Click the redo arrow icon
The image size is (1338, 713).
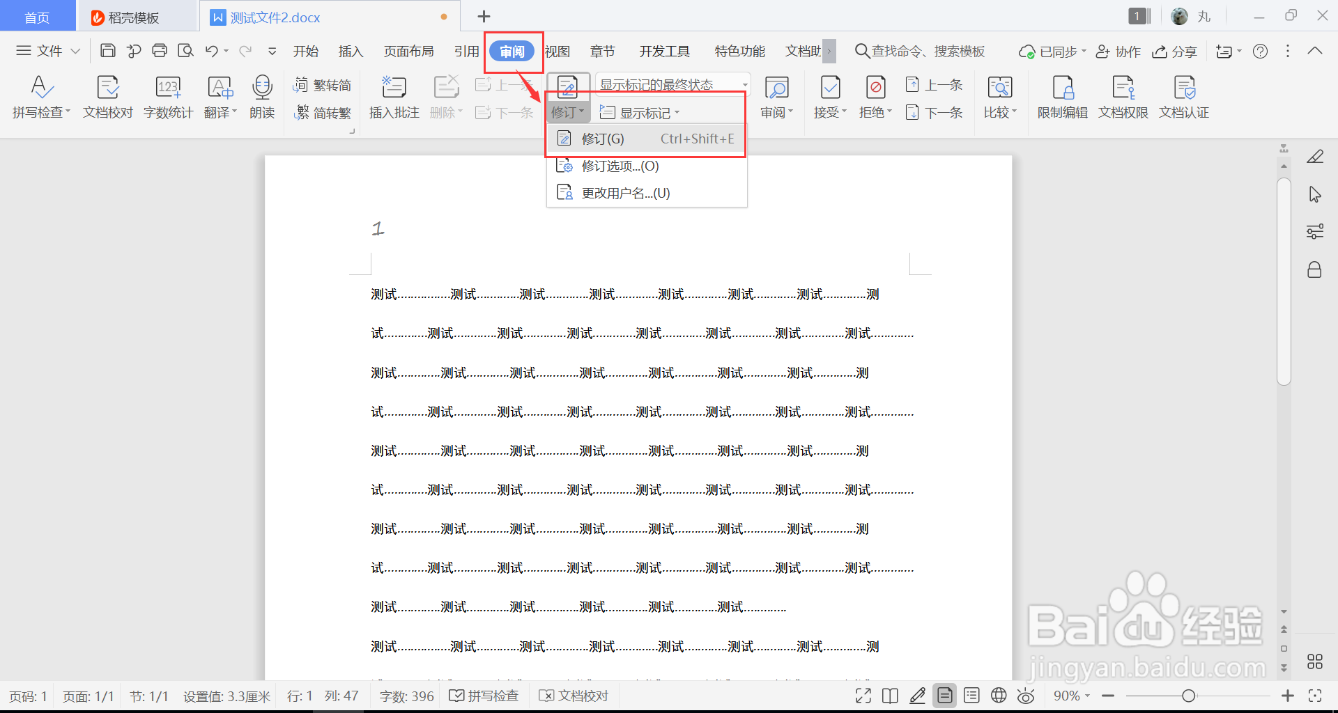tap(245, 51)
